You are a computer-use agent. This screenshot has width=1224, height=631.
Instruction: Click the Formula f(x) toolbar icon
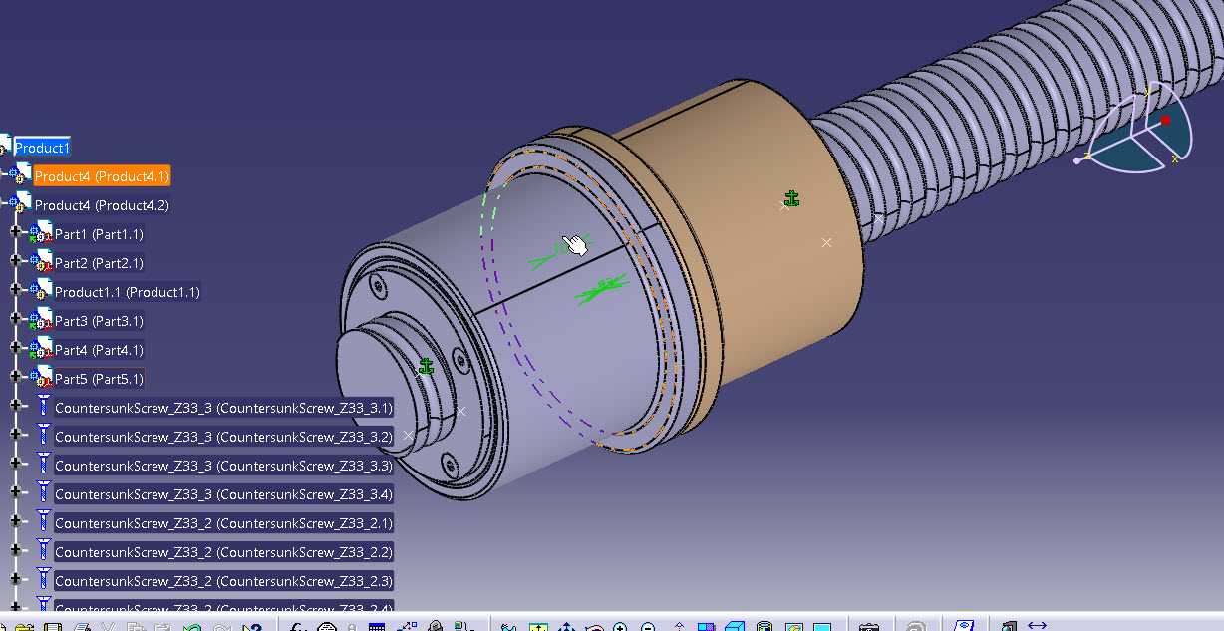298,628
